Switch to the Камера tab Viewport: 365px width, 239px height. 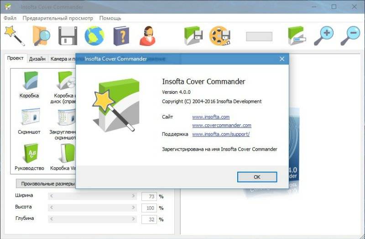coord(62,59)
